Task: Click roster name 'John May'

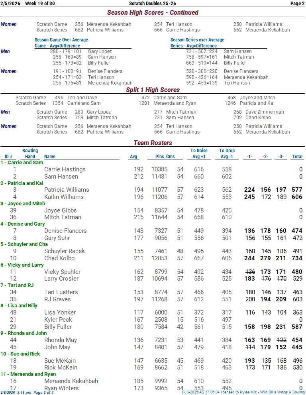Action: coord(57,347)
